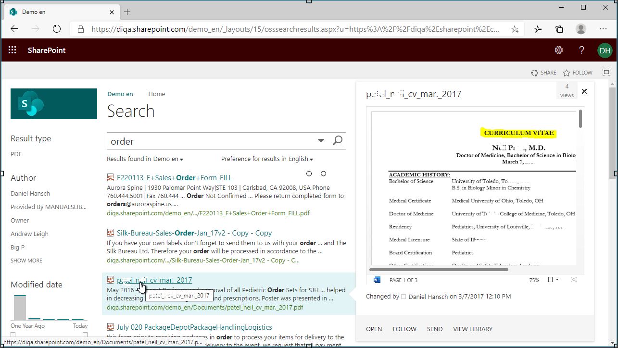Click the help question mark icon

point(581,50)
